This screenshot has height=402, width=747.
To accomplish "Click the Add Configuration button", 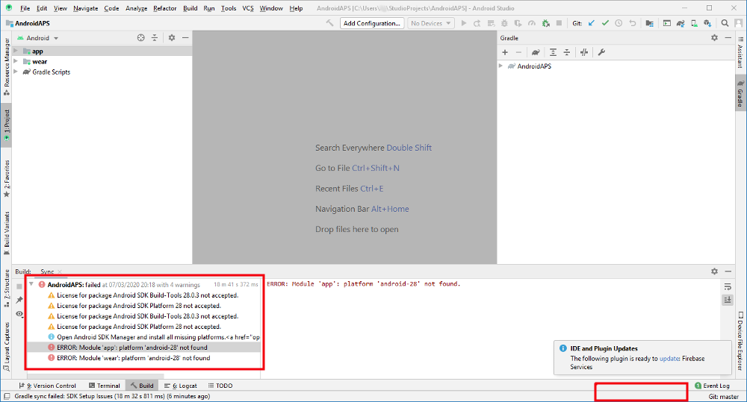I will tap(372, 23).
